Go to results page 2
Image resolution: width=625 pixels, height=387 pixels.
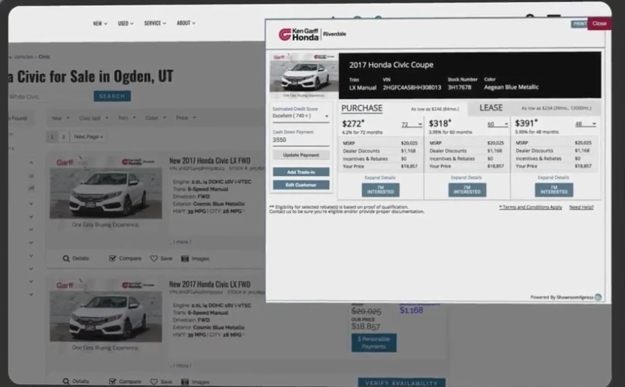tap(63, 136)
